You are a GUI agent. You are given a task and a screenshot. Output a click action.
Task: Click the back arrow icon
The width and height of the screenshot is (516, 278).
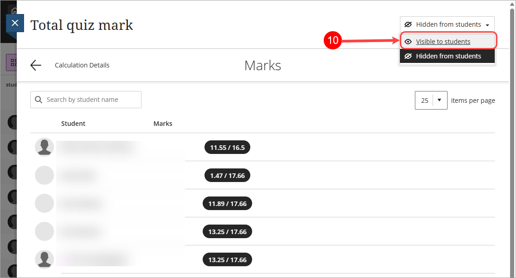36,65
